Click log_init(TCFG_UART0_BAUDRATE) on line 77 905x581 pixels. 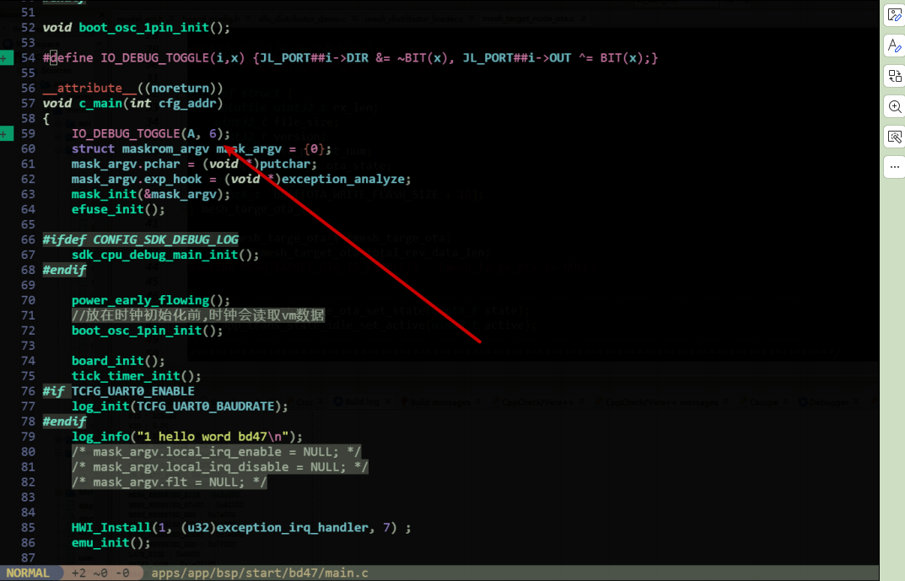coord(180,406)
